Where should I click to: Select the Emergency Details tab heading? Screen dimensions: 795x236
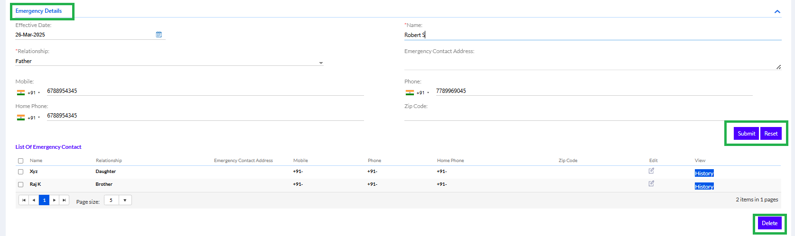(x=39, y=11)
